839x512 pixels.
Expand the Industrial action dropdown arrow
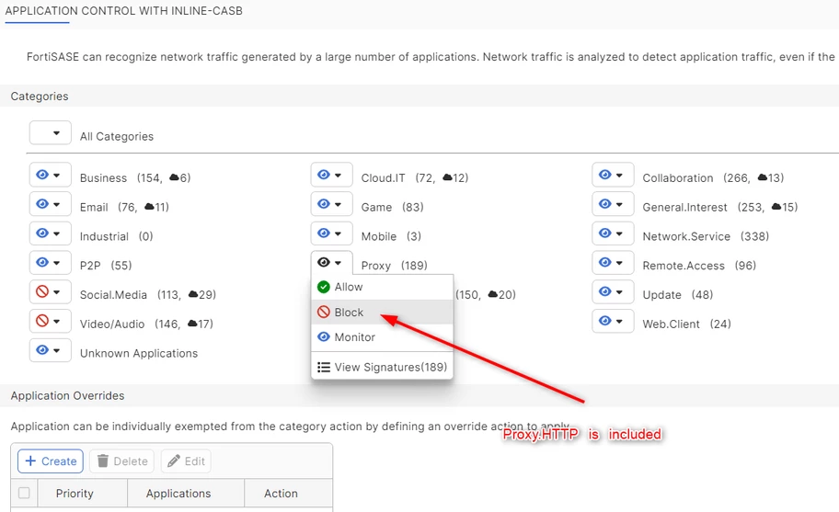pyautogui.click(x=57, y=233)
